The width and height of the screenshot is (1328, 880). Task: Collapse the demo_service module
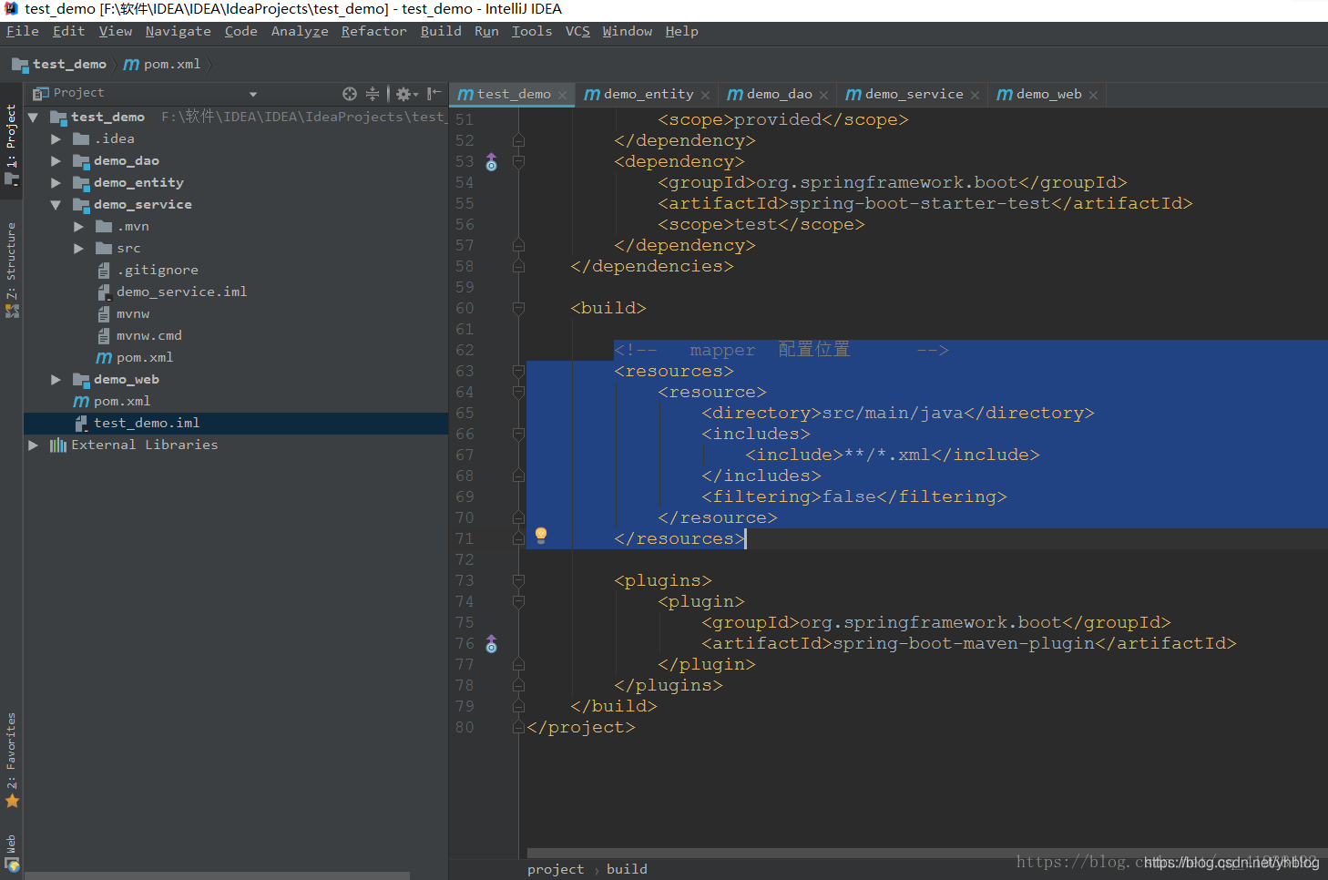pyautogui.click(x=56, y=205)
